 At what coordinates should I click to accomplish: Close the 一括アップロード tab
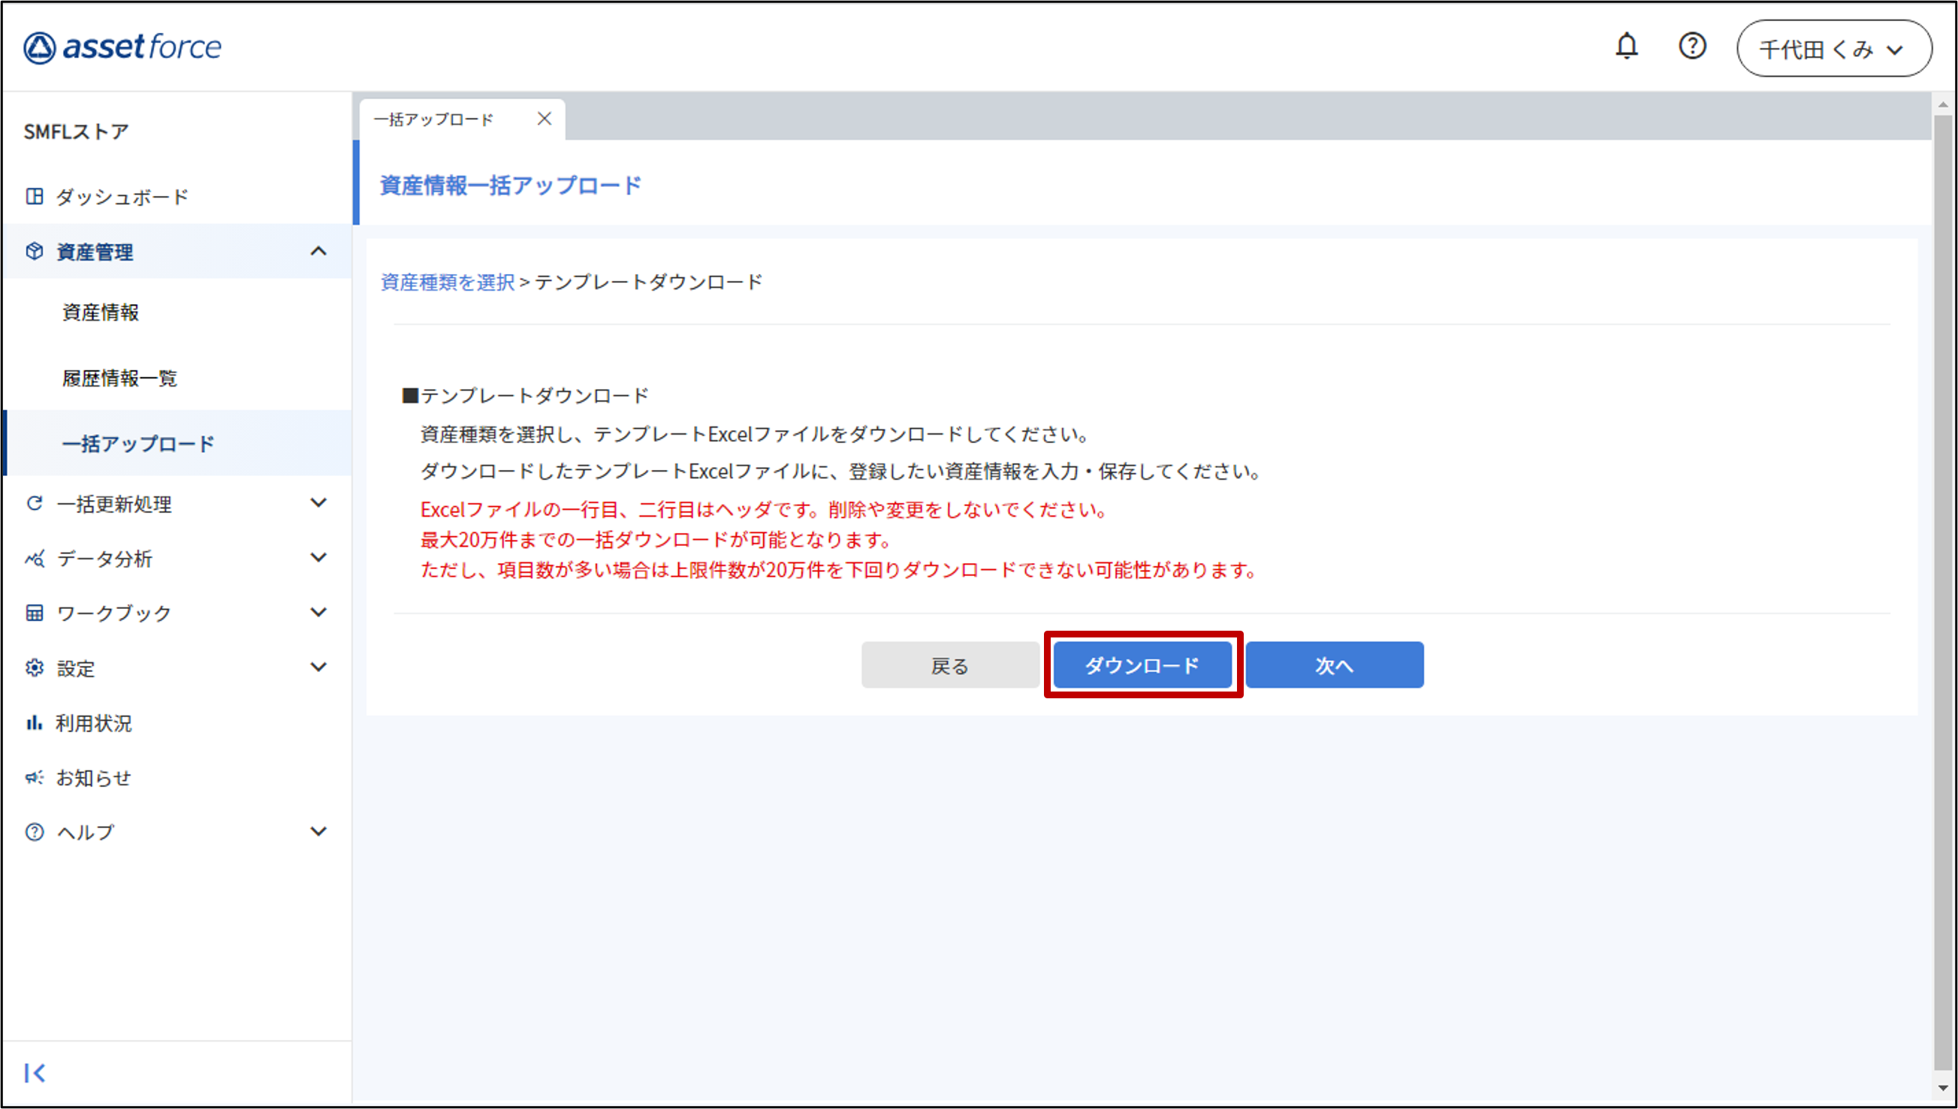[544, 119]
